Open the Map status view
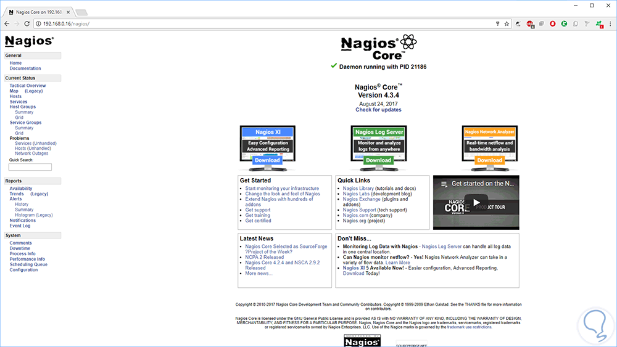617x347 pixels. [14, 91]
